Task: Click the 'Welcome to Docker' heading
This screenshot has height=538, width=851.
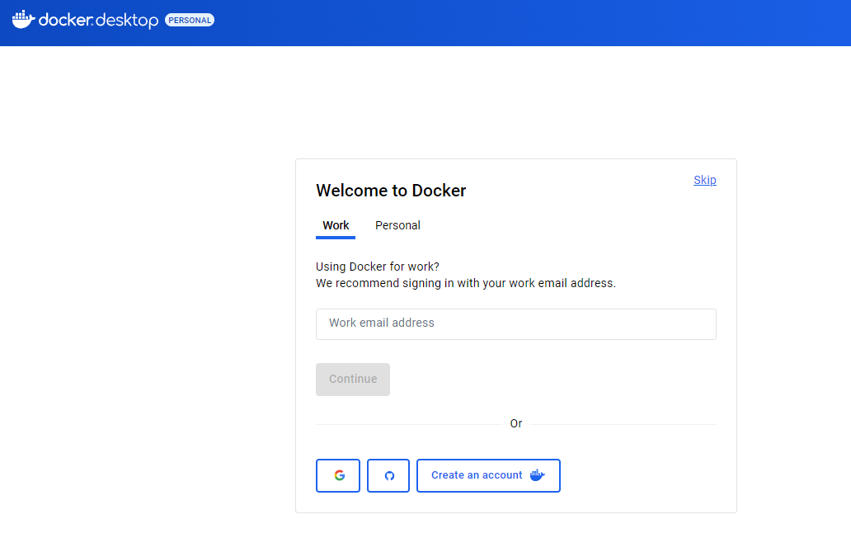Action: tap(391, 191)
